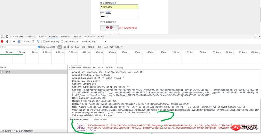Open the Timeline panel tab
Viewport: 261px width, 134px height.
click(65, 37)
